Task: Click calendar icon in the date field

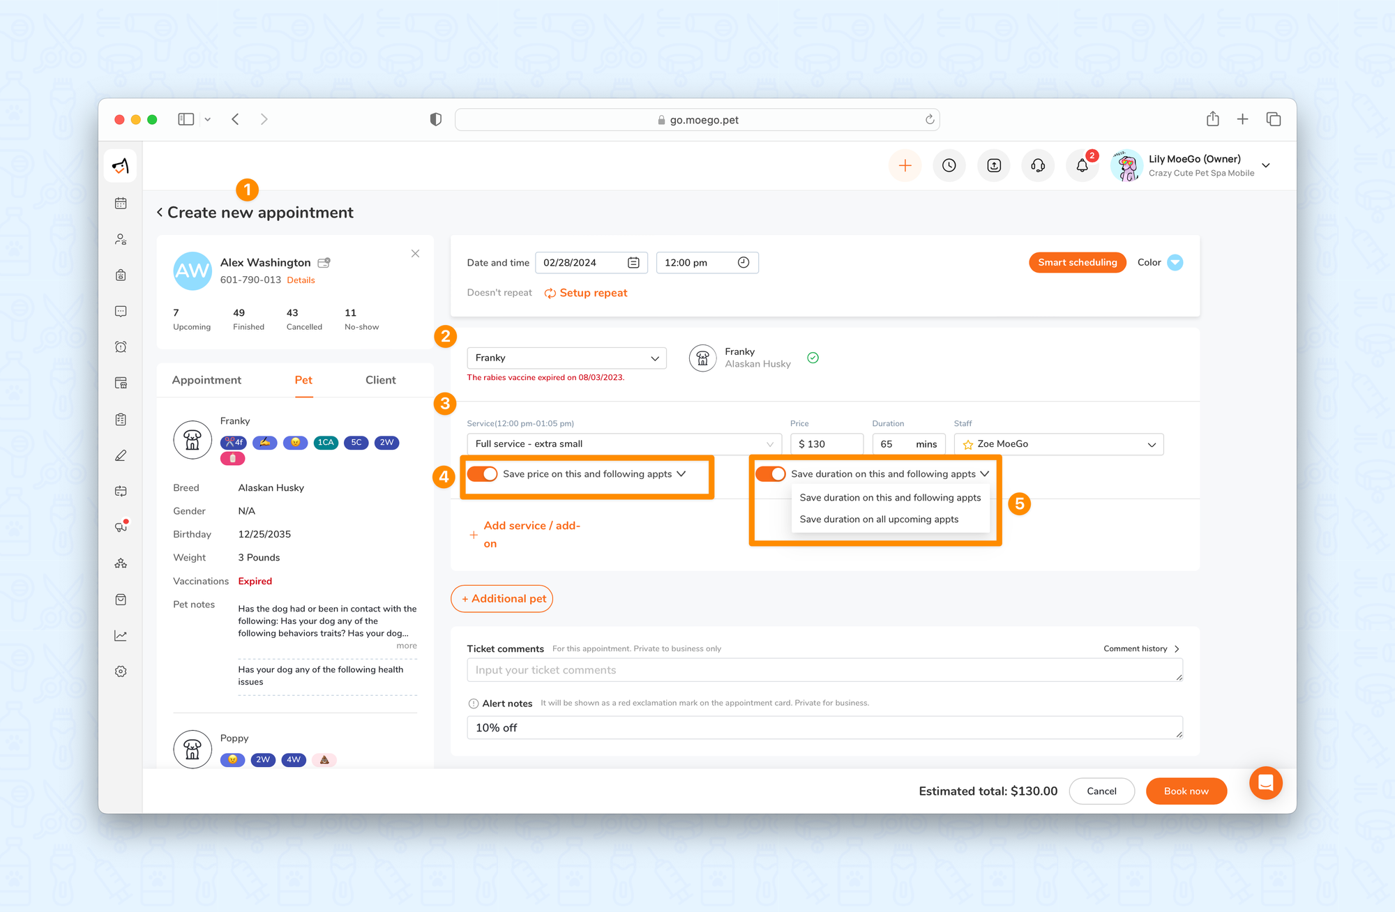Action: click(x=633, y=263)
